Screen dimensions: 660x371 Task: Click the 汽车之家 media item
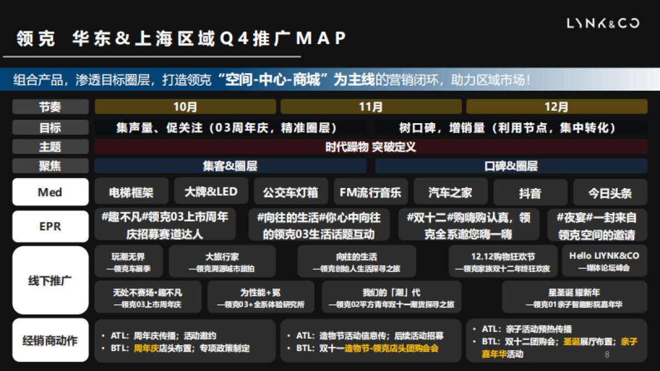pos(451,192)
